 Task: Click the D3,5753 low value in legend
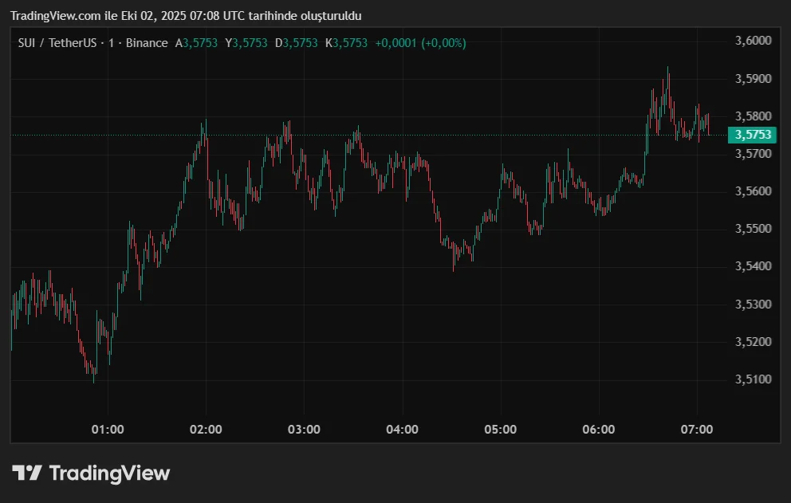tap(297, 43)
